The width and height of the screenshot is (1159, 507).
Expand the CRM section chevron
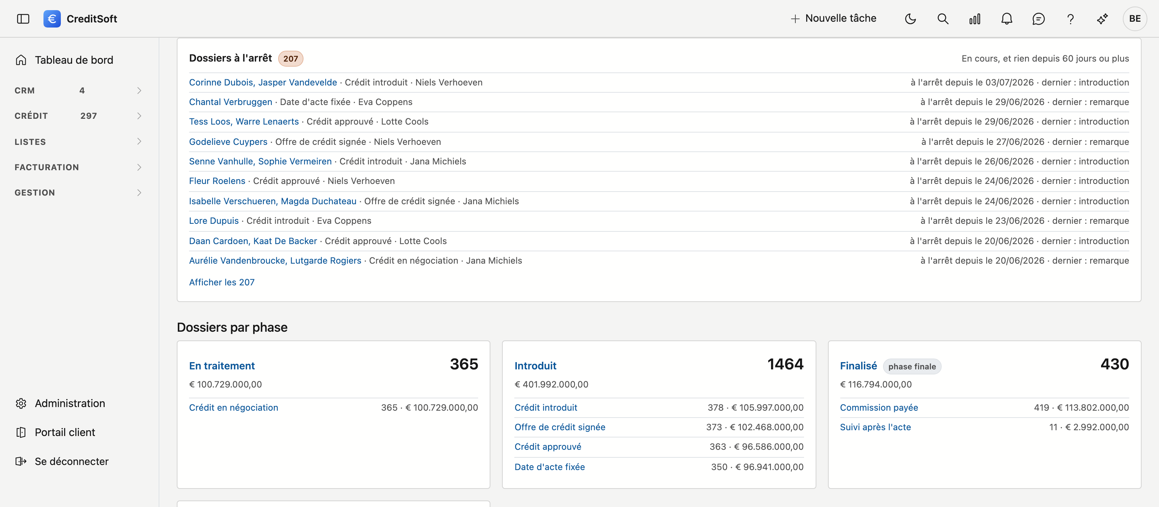click(x=139, y=91)
